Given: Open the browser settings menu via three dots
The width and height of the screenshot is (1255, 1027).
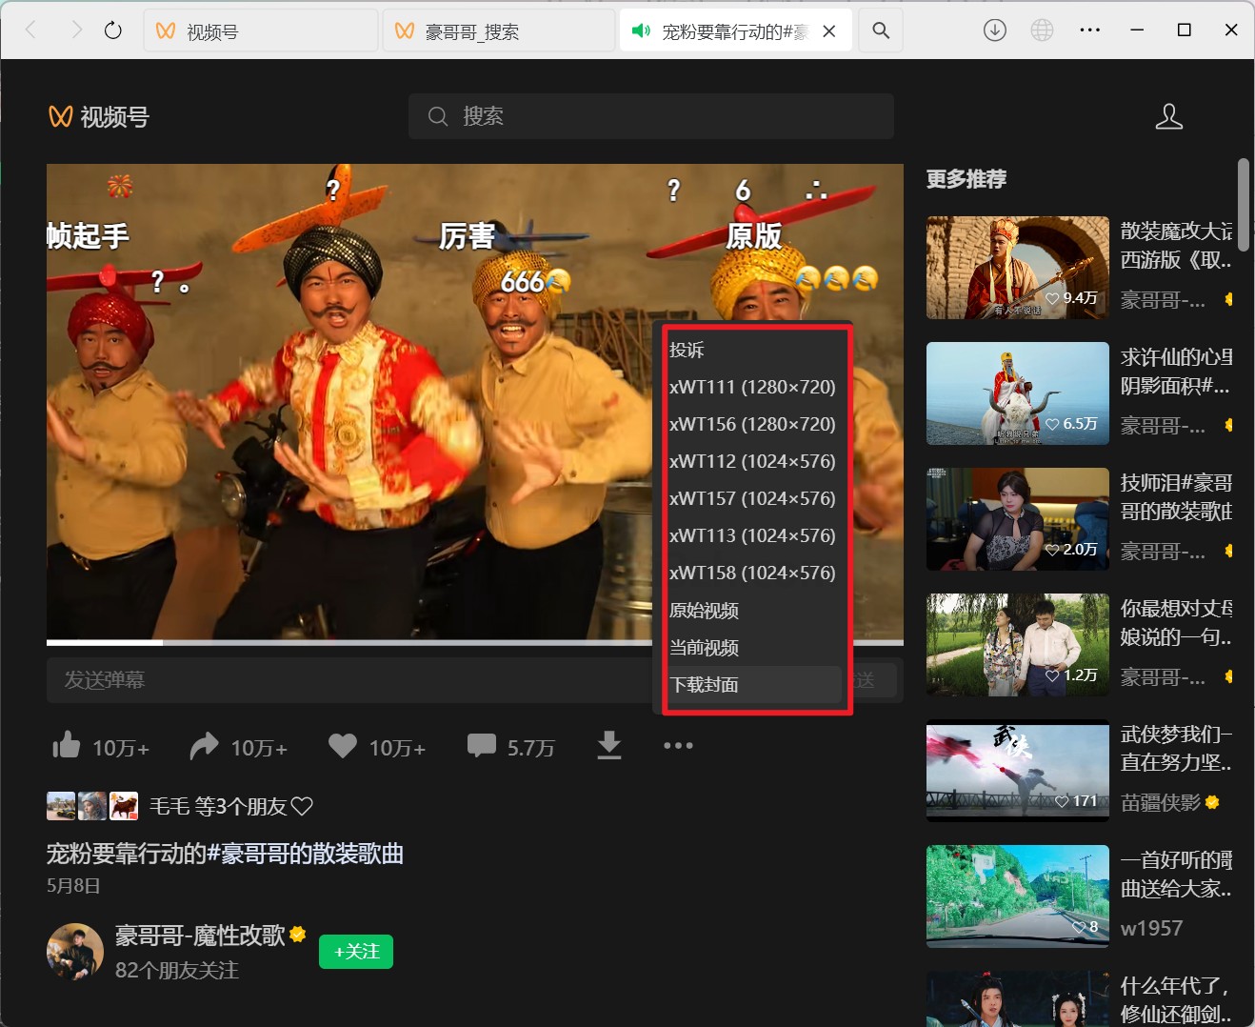Looking at the screenshot, I should (1089, 30).
